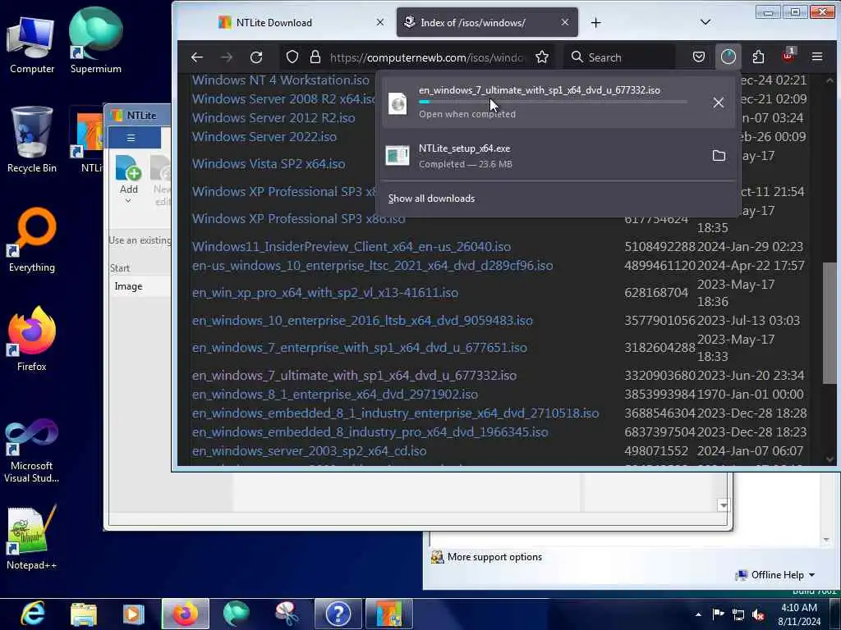This screenshot has height=630, width=841.
Task: Select the Image column header in NTLite
Action: click(x=129, y=286)
